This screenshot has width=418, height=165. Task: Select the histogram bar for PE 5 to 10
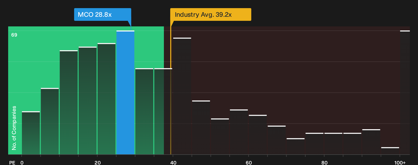[x=50, y=121]
